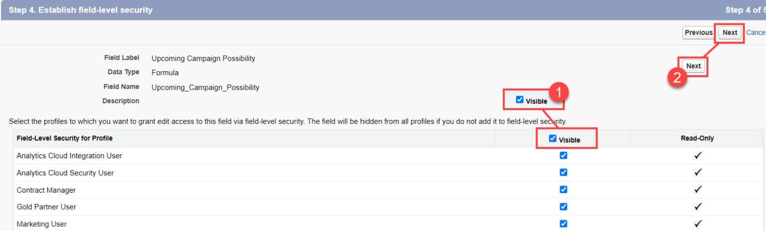The width and height of the screenshot is (766, 231).
Task: Click the enlarged Next button callout
Action: 693,66
